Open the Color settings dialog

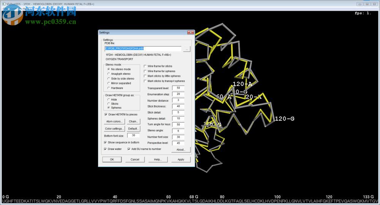coord(114,129)
